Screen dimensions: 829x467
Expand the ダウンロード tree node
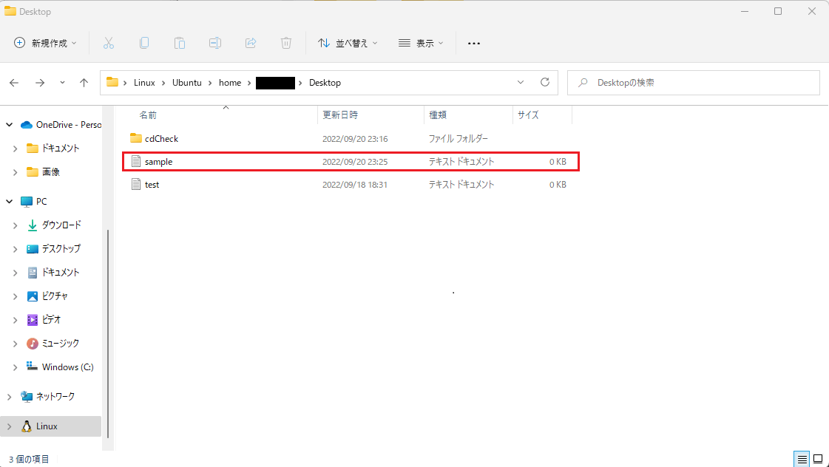click(x=16, y=225)
